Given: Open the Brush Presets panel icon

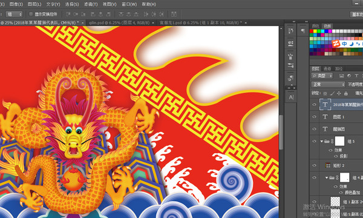Looking at the screenshot, I should [290, 56].
